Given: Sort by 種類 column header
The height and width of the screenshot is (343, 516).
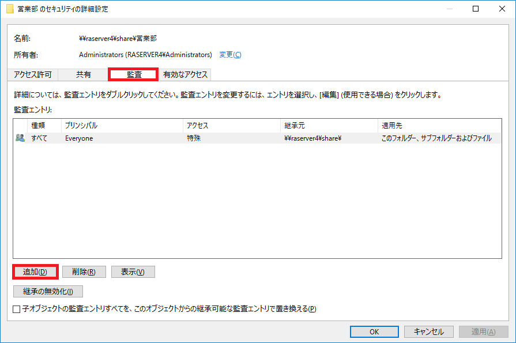Looking at the screenshot, I should coord(44,126).
